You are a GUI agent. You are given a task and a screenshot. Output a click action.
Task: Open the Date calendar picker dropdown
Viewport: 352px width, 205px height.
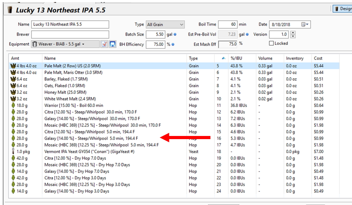305,25
